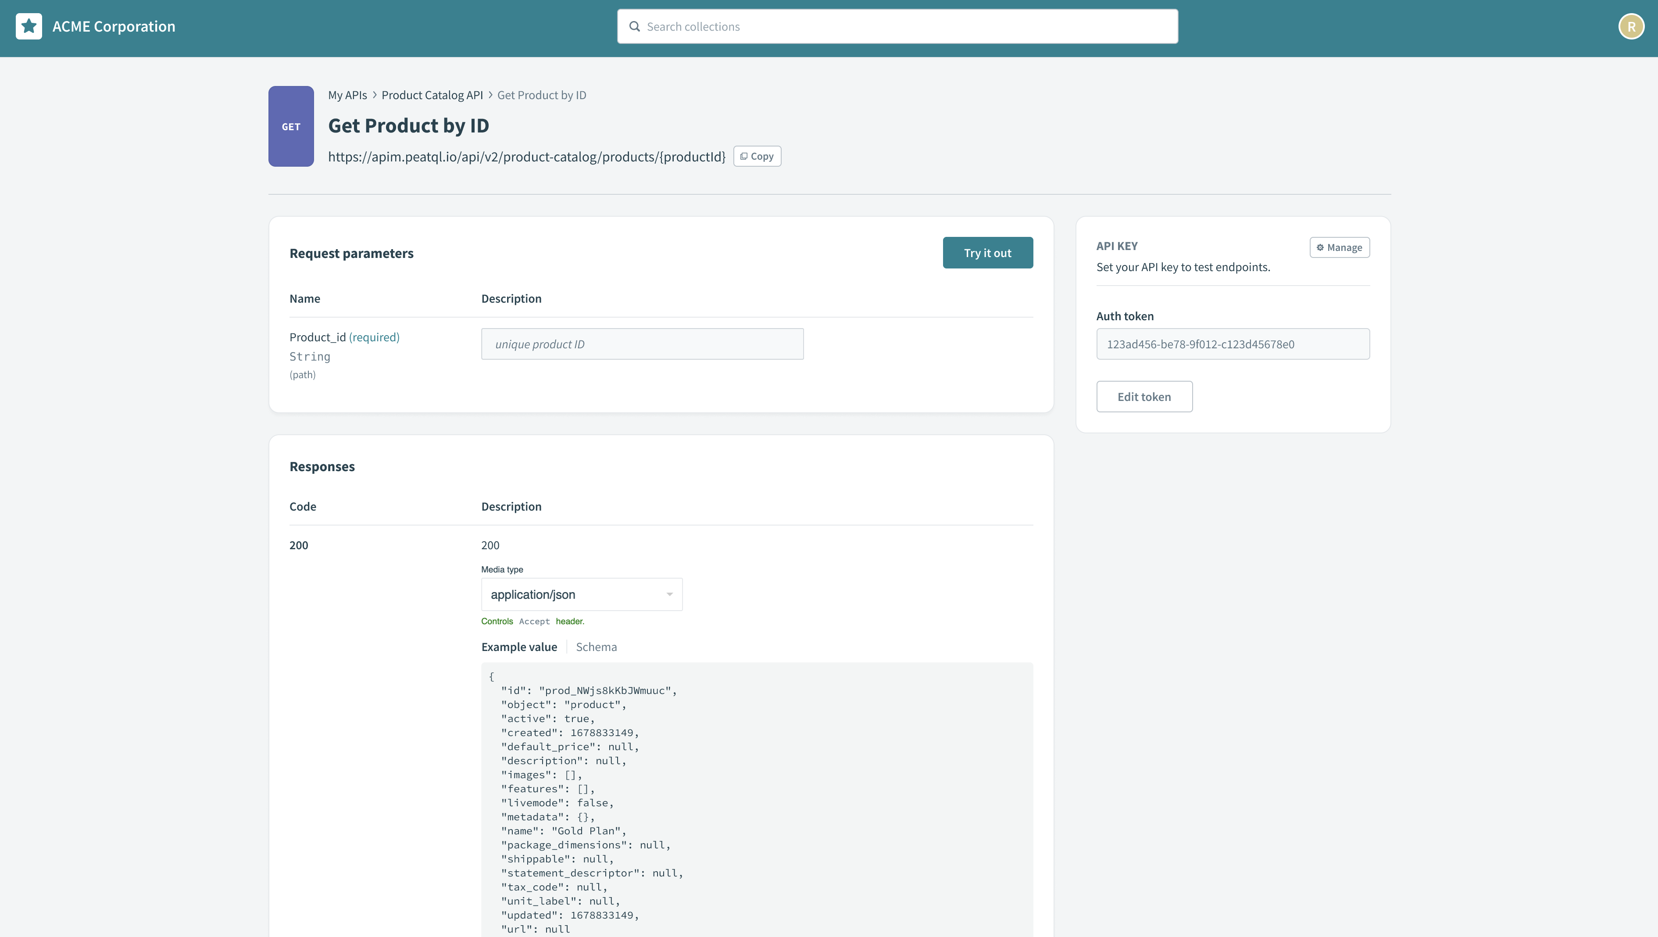This screenshot has width=1658, height=937.
Task: Click the GET method badge
Action: [291, 126]
